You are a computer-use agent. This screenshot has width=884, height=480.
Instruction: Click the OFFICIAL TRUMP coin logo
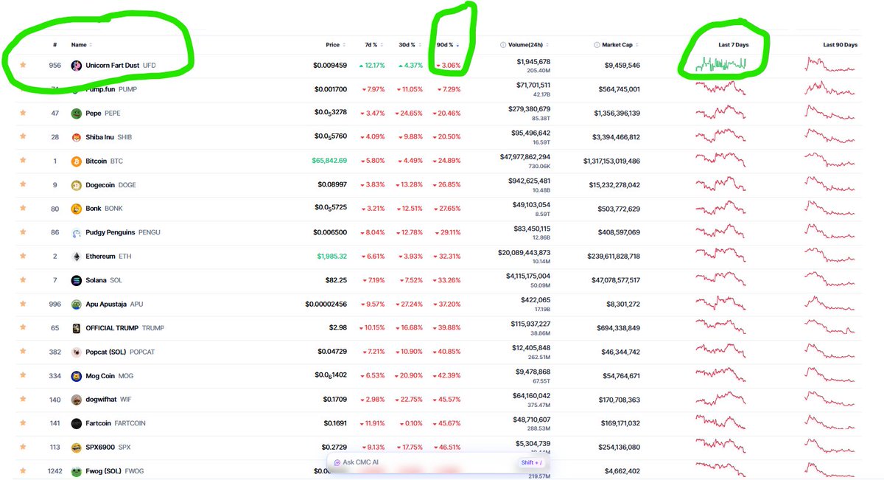[76, 328]
